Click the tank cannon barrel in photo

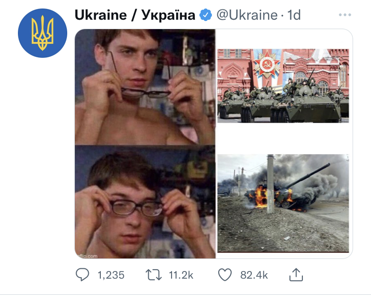(307, 176)
